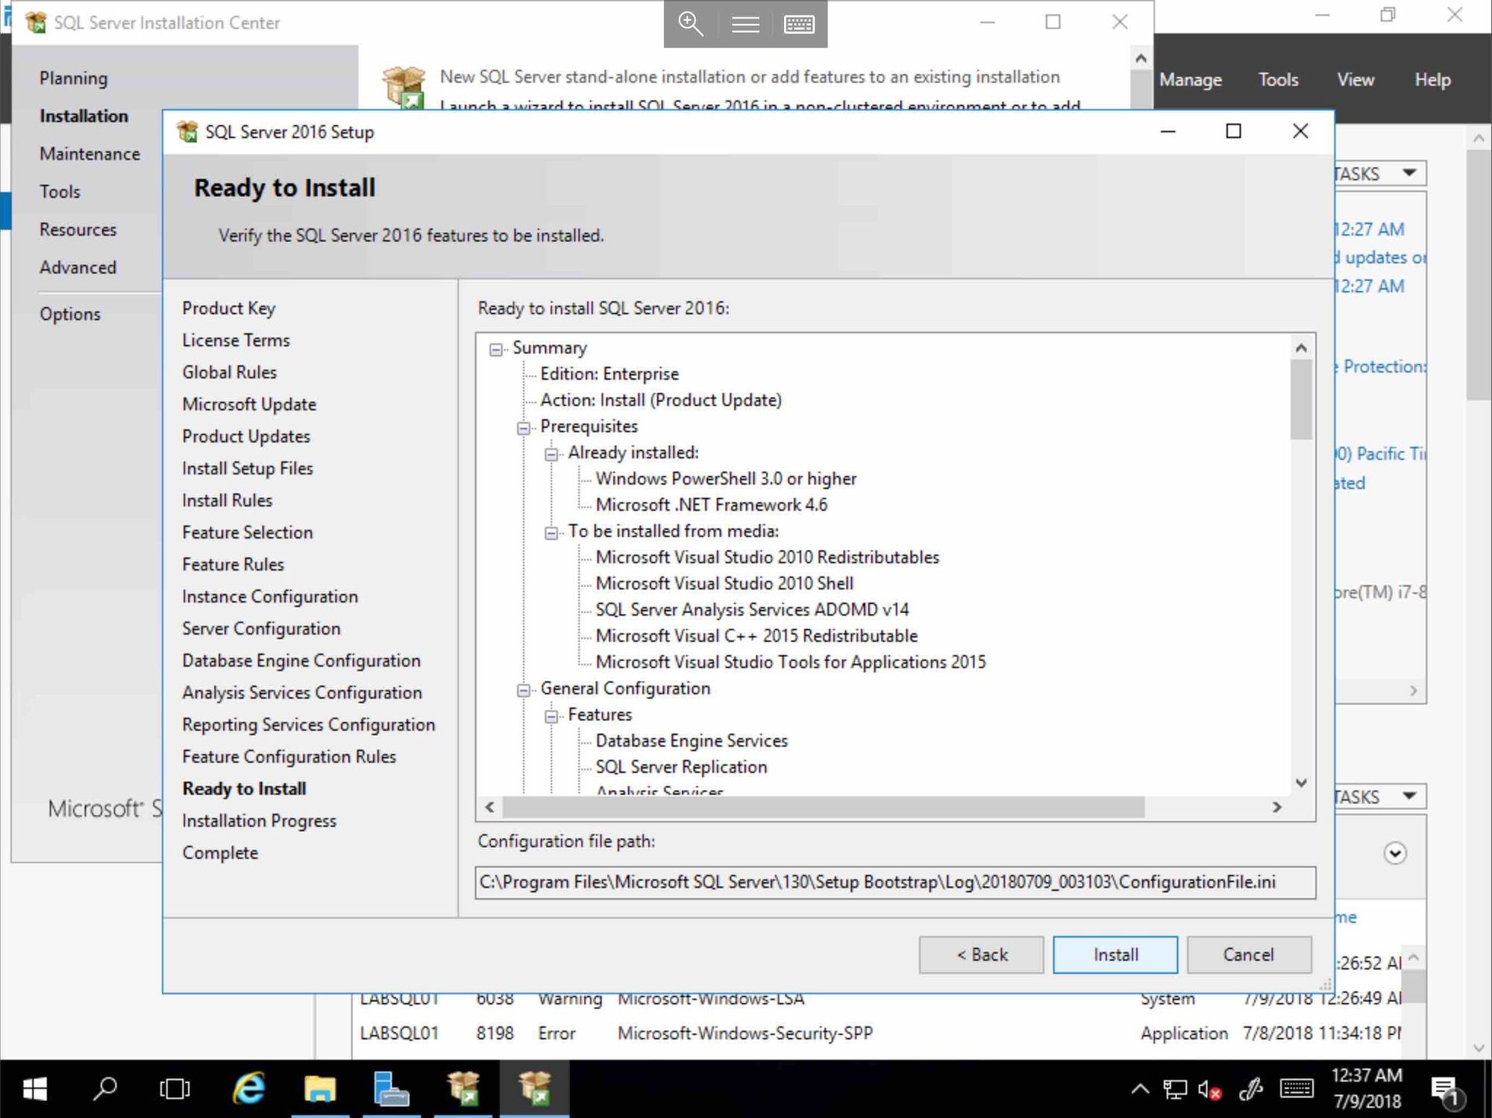Collapse the To be installed from media node
This screenshot has width=1492, height=1118.
tap(551, 533)
